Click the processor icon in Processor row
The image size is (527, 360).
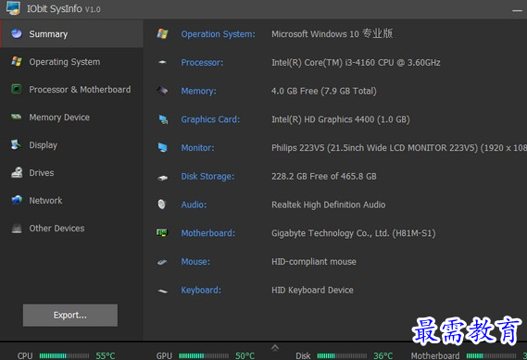click(162, 62)
